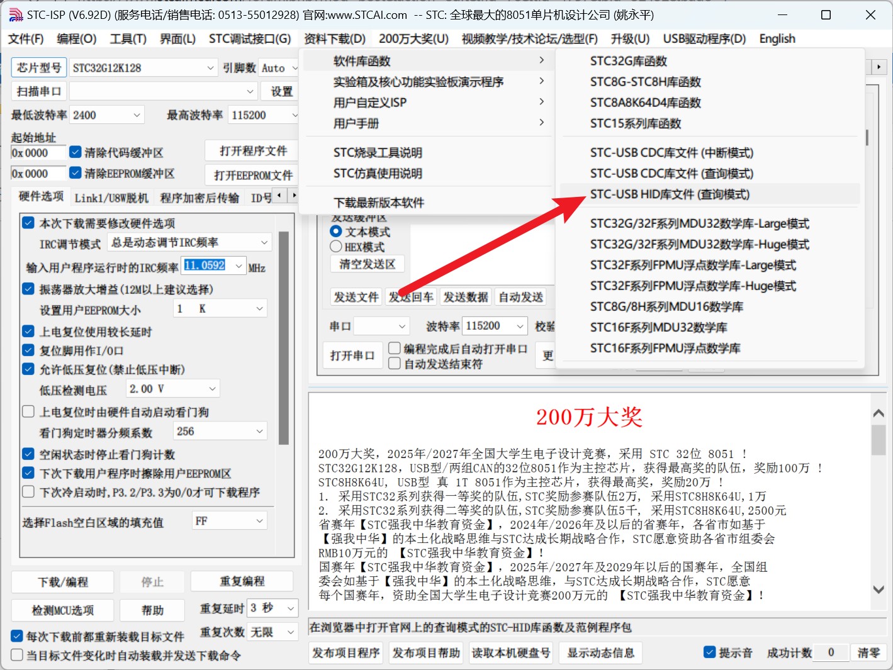Toggle 振荡器放大增益 checkbox
Image resolution: width=893 pixels, height=670 pixels.
[x=28, y=289]
